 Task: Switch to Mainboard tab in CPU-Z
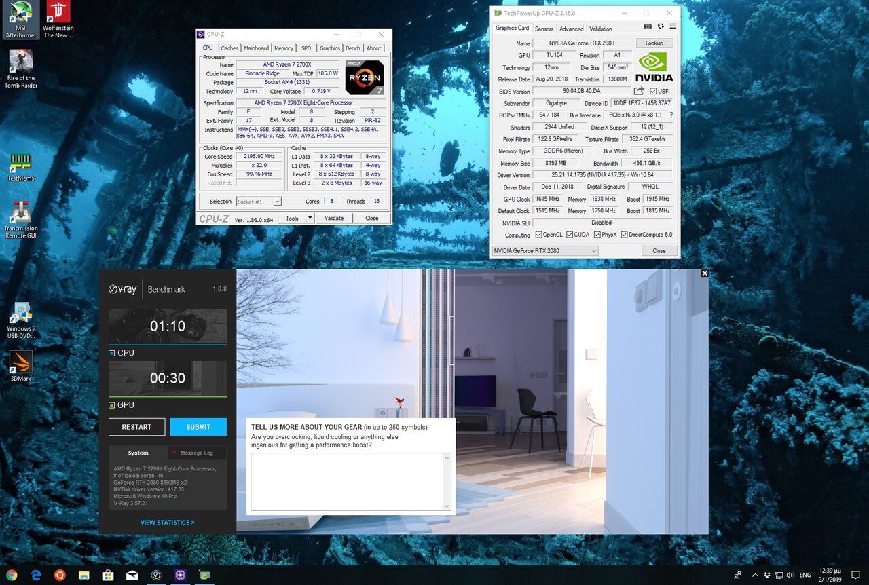point(256,48)
